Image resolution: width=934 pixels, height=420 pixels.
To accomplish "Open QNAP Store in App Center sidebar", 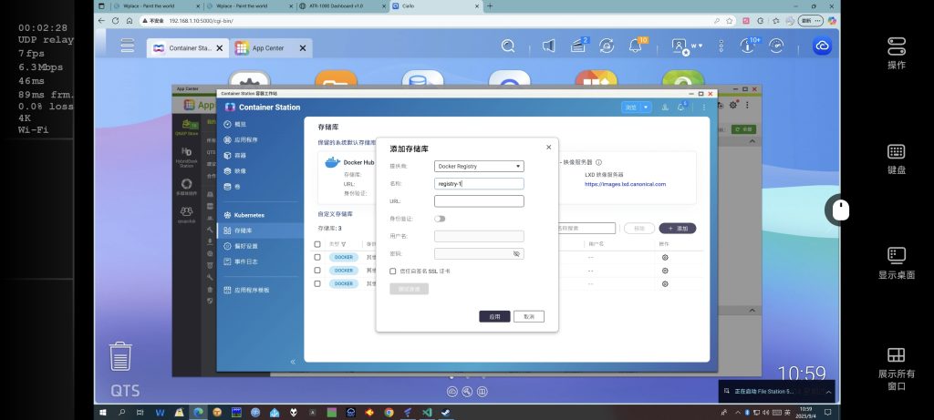I will (186, 127).
